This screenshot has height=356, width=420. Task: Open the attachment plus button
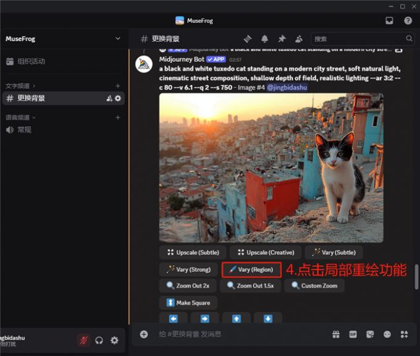(x=144, y=334)
